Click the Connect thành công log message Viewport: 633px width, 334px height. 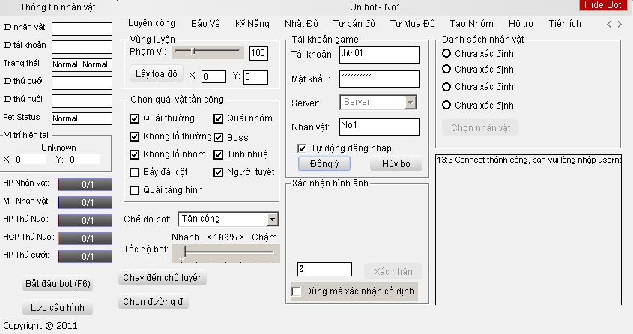(529, 160)
